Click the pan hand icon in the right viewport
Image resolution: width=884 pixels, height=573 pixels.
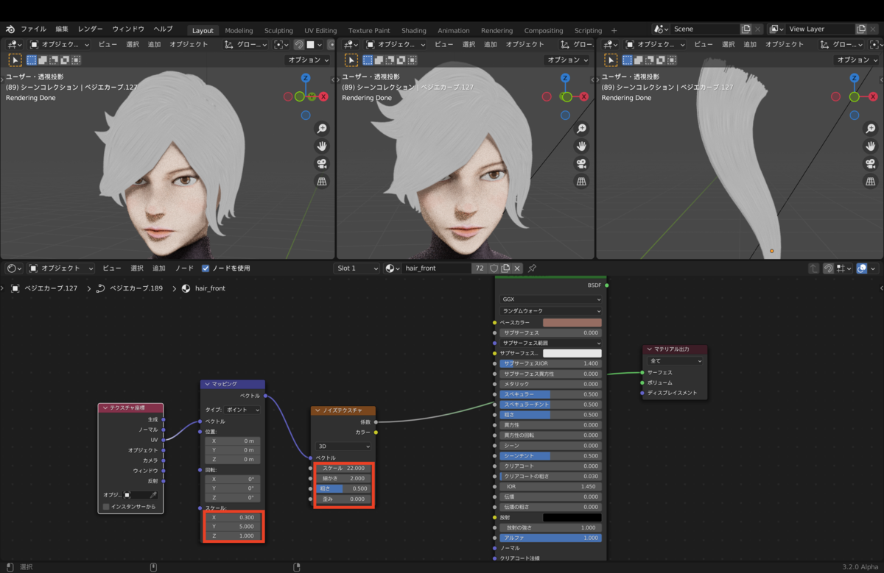pos(870,146)
